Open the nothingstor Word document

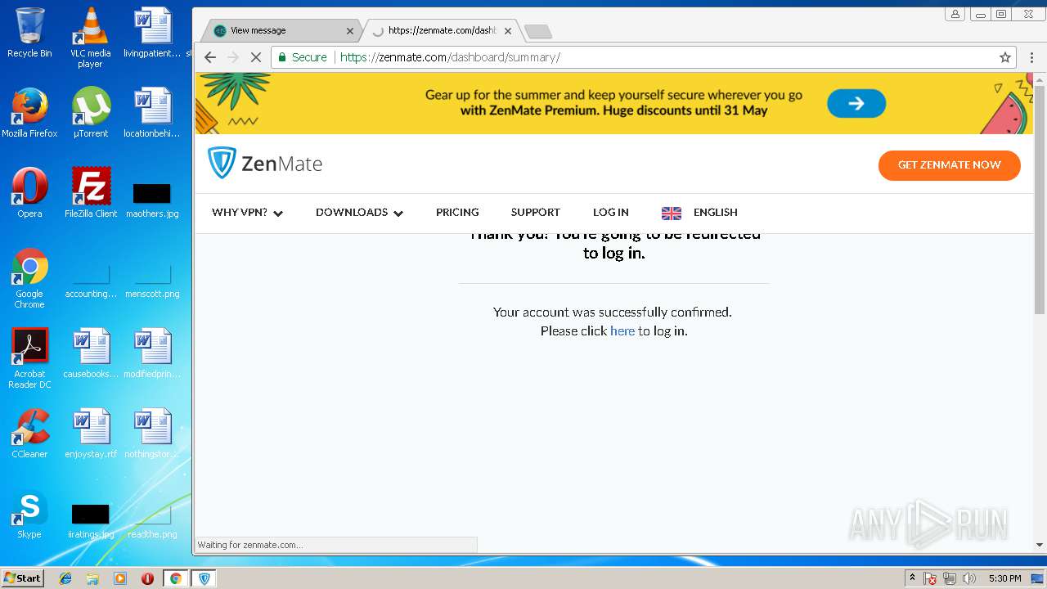(x=152, y=434)
